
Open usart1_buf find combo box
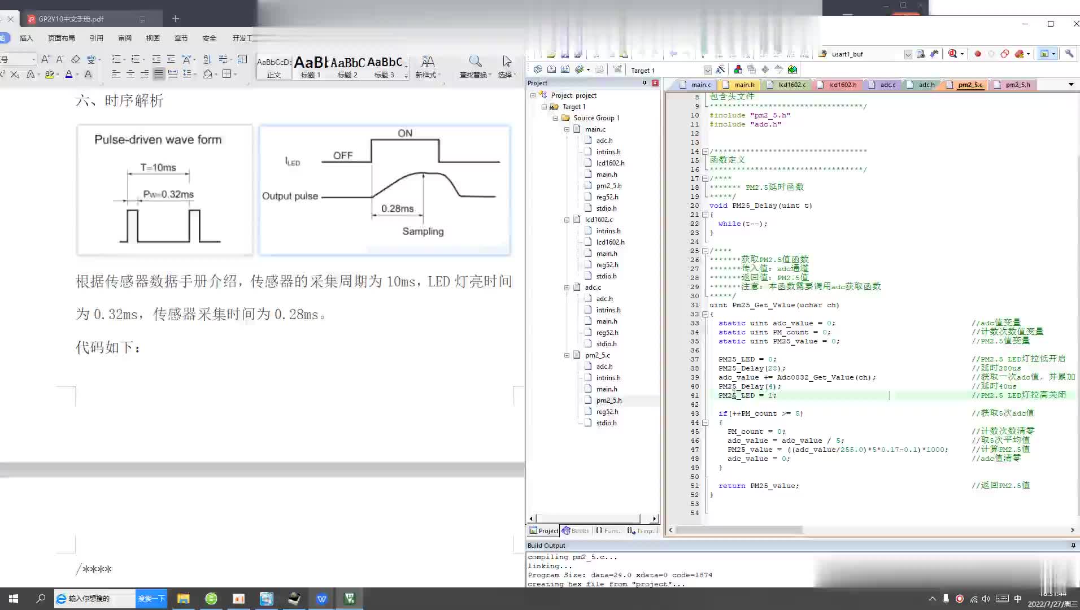coord(870,54)
